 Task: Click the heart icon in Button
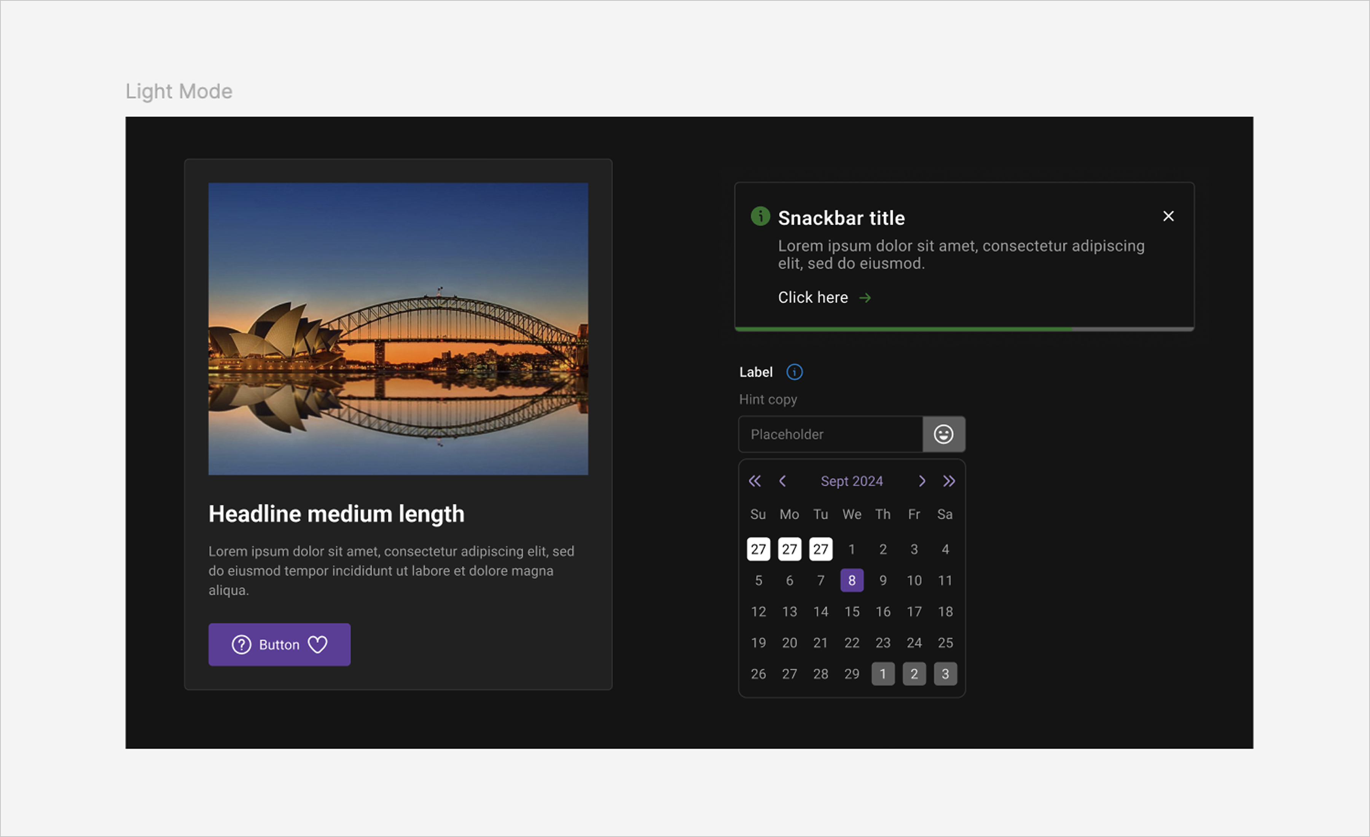pos(317,645)
